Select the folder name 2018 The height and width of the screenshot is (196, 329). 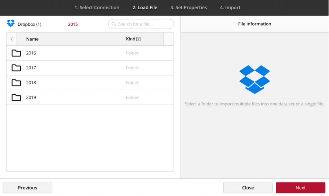[x=31, y=83]
